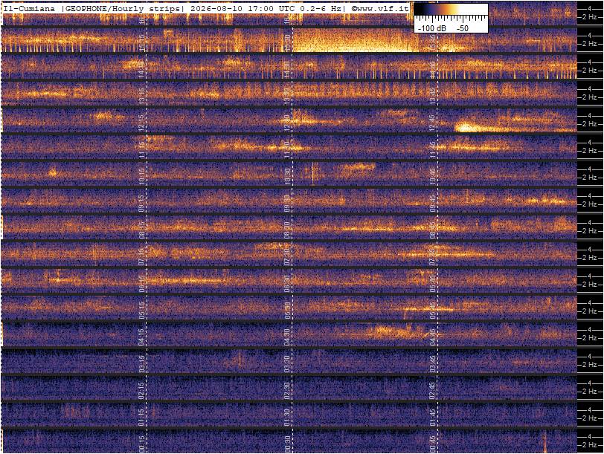
Task: Click the color gradient bar in the legend
Action: [x=451, y=9]
